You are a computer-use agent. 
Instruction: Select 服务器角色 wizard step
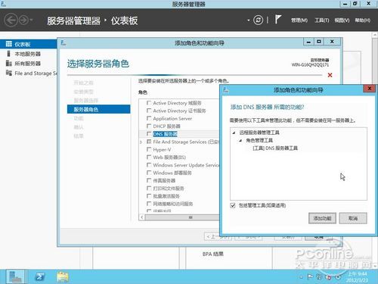click(98, 109)
